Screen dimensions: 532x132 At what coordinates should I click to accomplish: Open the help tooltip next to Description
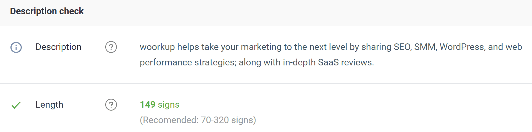111,47
